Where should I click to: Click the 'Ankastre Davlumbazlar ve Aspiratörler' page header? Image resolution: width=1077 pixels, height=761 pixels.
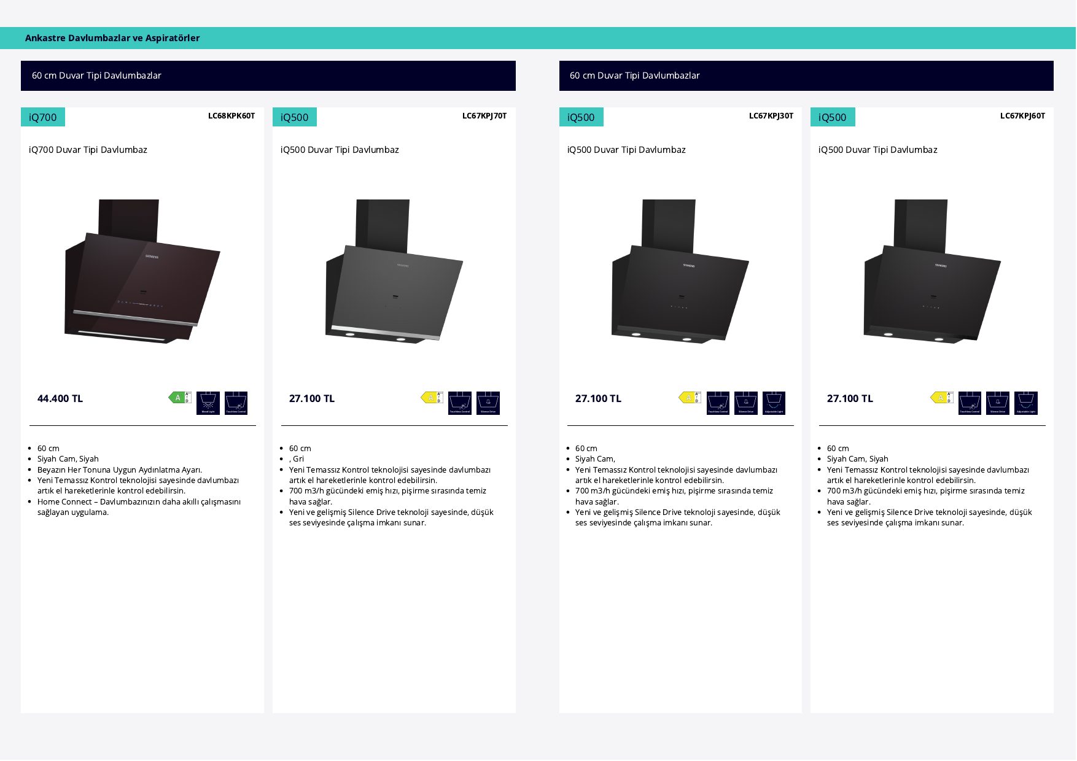coord(112,38)
